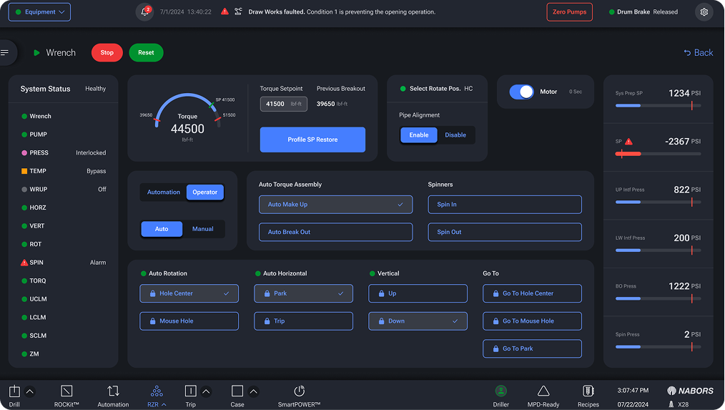Select the Wrench status row
Viewport: 725px width, 410px height.
point(64,116)
